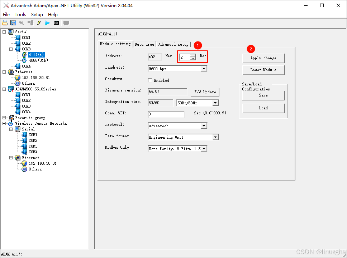Click the Load configuration button

point(263,108)
